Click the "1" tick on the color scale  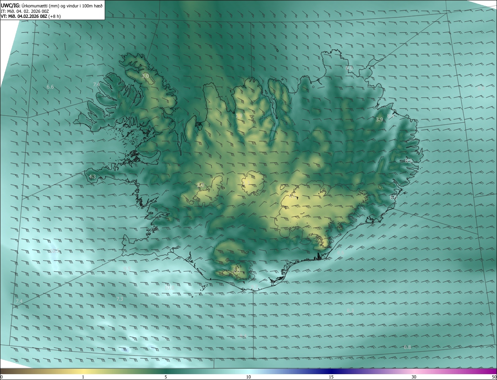point(83,377)
